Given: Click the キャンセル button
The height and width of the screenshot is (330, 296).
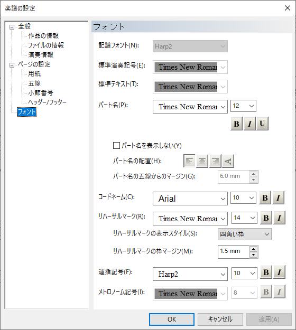Looking at the screenshot, I should click(220, 319).
